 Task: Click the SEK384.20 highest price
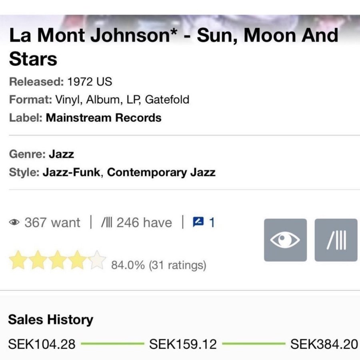[x=324, y=344]
